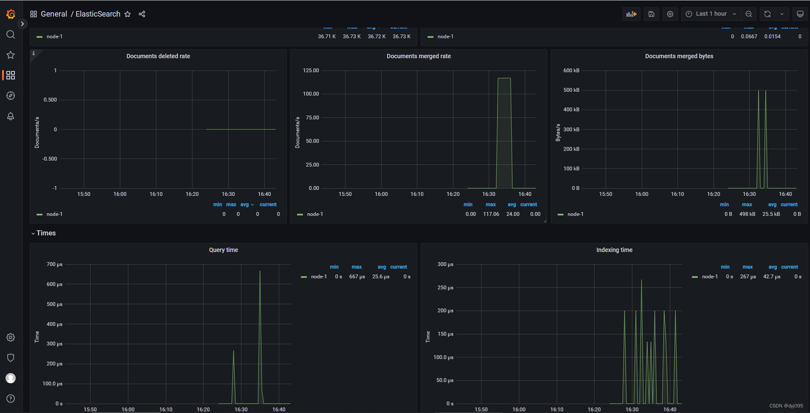Screen dimensions: 810x413
Task: Open the Explore section from the sidebar
Action: click(x=11, y=96)
